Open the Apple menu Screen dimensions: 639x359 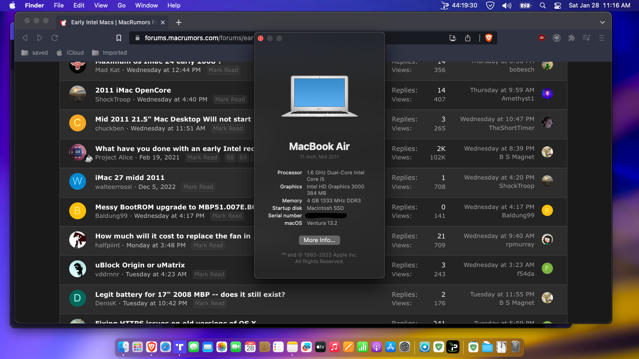12,6
